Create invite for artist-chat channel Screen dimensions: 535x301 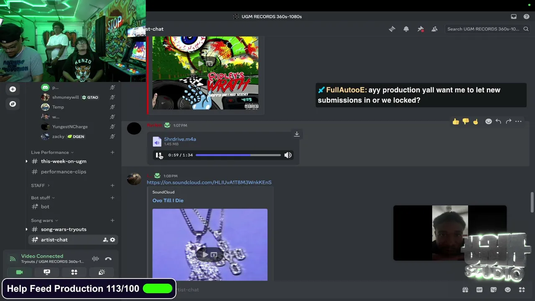105,240
